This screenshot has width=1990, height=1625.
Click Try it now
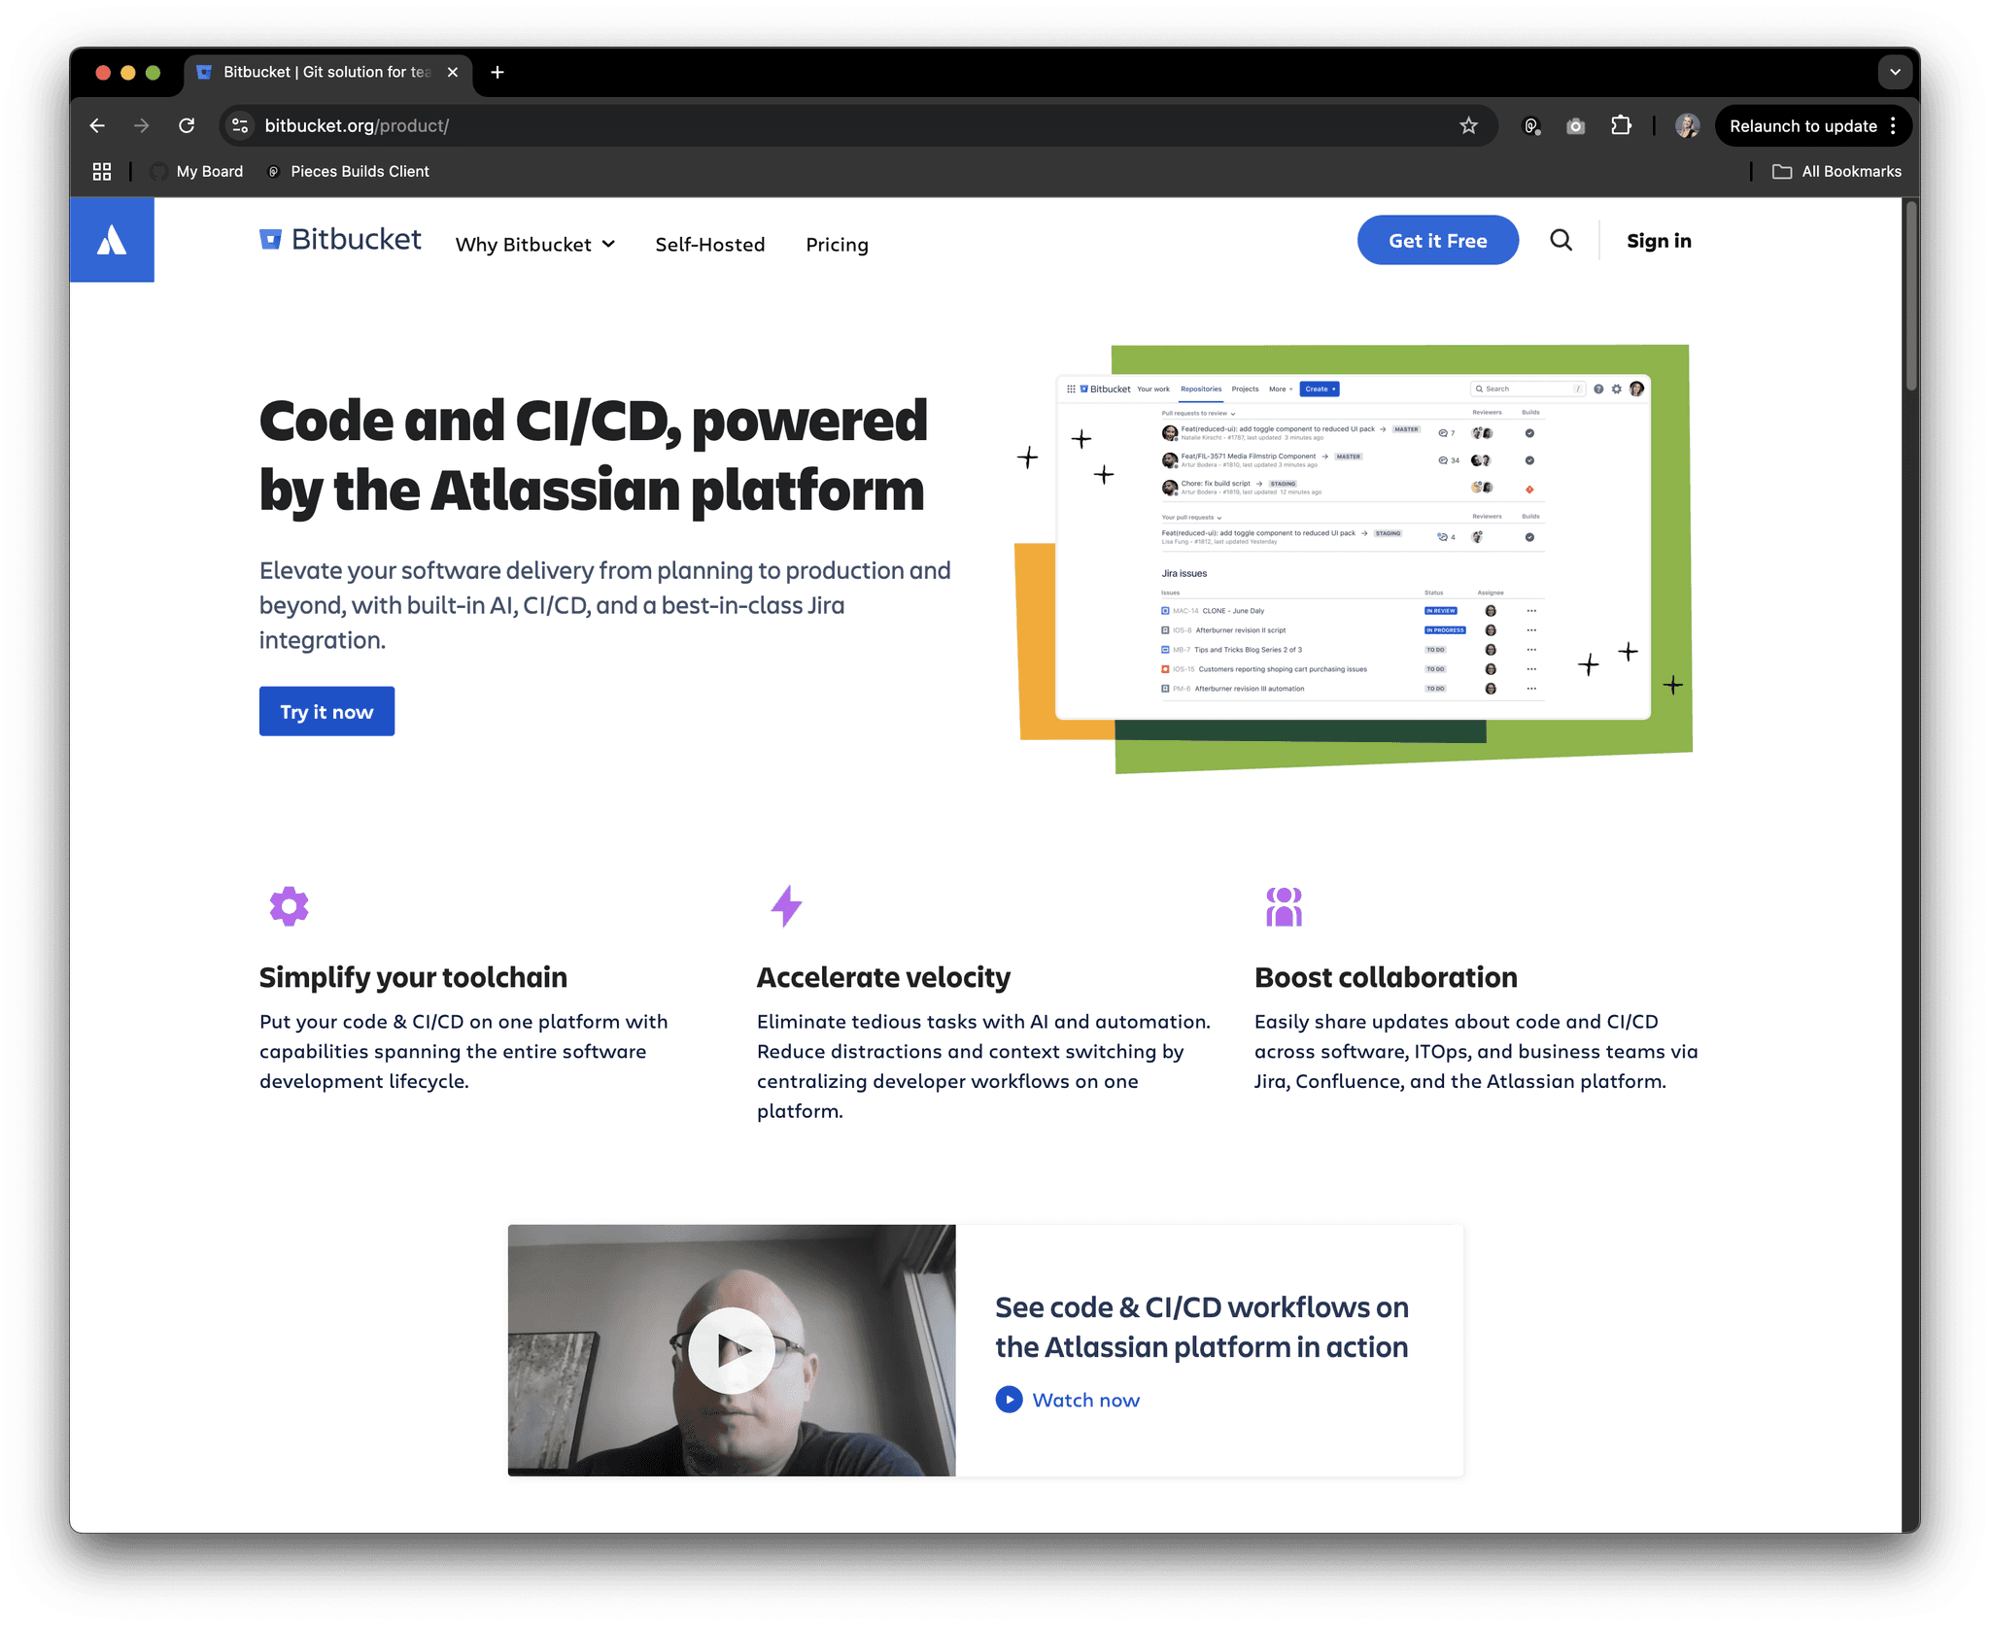coord(326,711)
